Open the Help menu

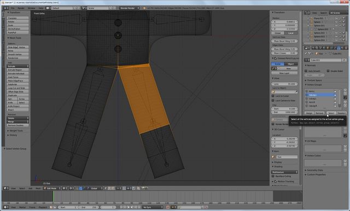(x=41, y=8)
